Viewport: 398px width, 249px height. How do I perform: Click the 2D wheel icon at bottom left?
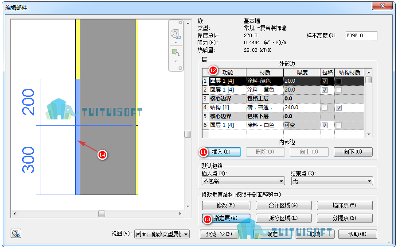16,233
